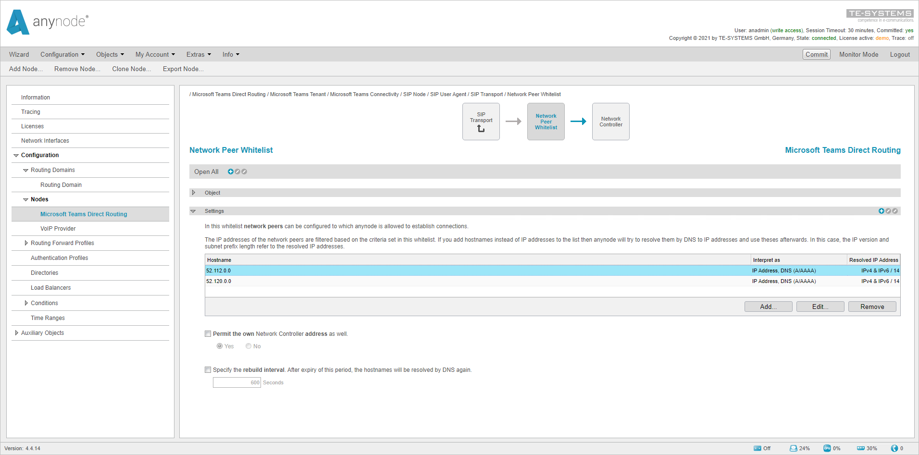919x455 pixels.
Task: Open the Wizard menu
Action: click(x=19, y=55)
